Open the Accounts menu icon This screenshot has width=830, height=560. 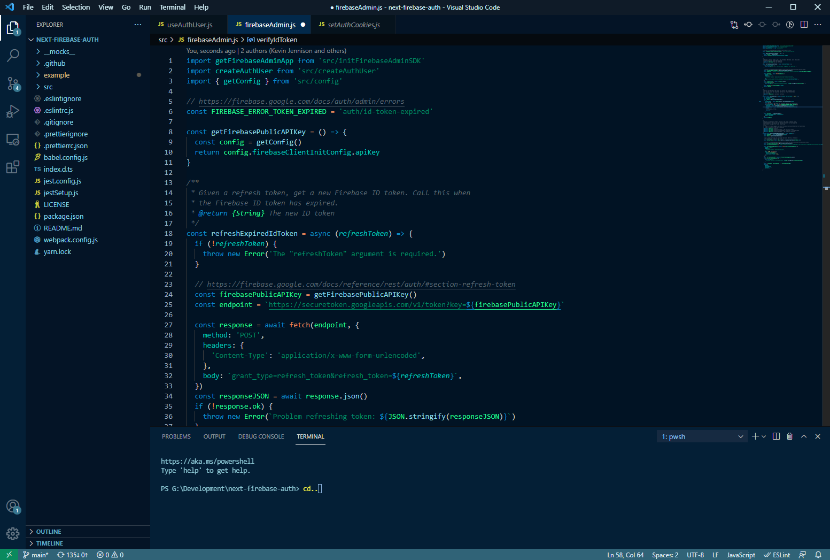pyautogui.click(x=13, y=506)
